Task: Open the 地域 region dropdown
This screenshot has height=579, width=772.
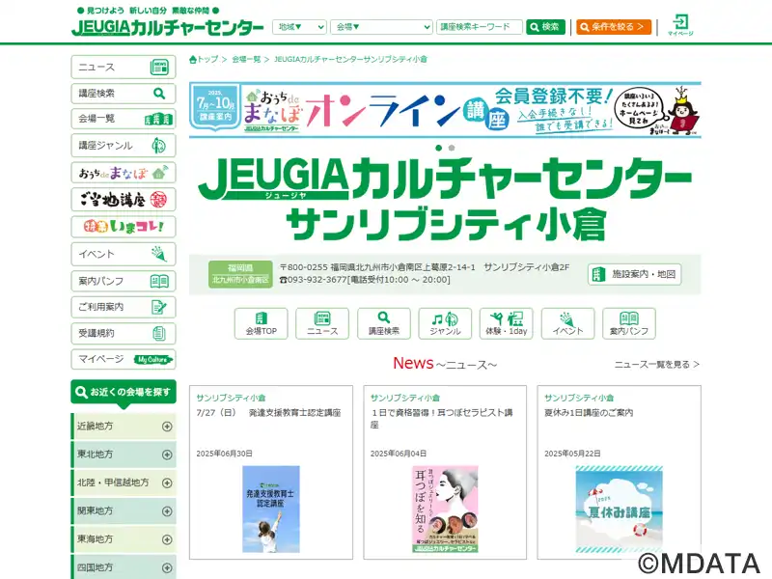Action: point(299,27)
